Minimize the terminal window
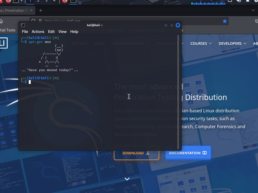258x193 pixels. click(166, 25)
